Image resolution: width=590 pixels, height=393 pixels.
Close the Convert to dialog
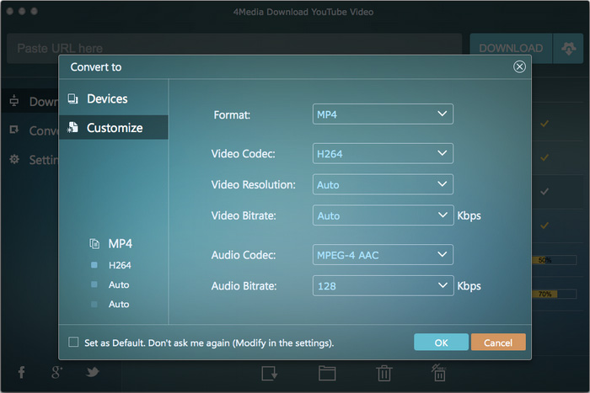coord(519,66)
